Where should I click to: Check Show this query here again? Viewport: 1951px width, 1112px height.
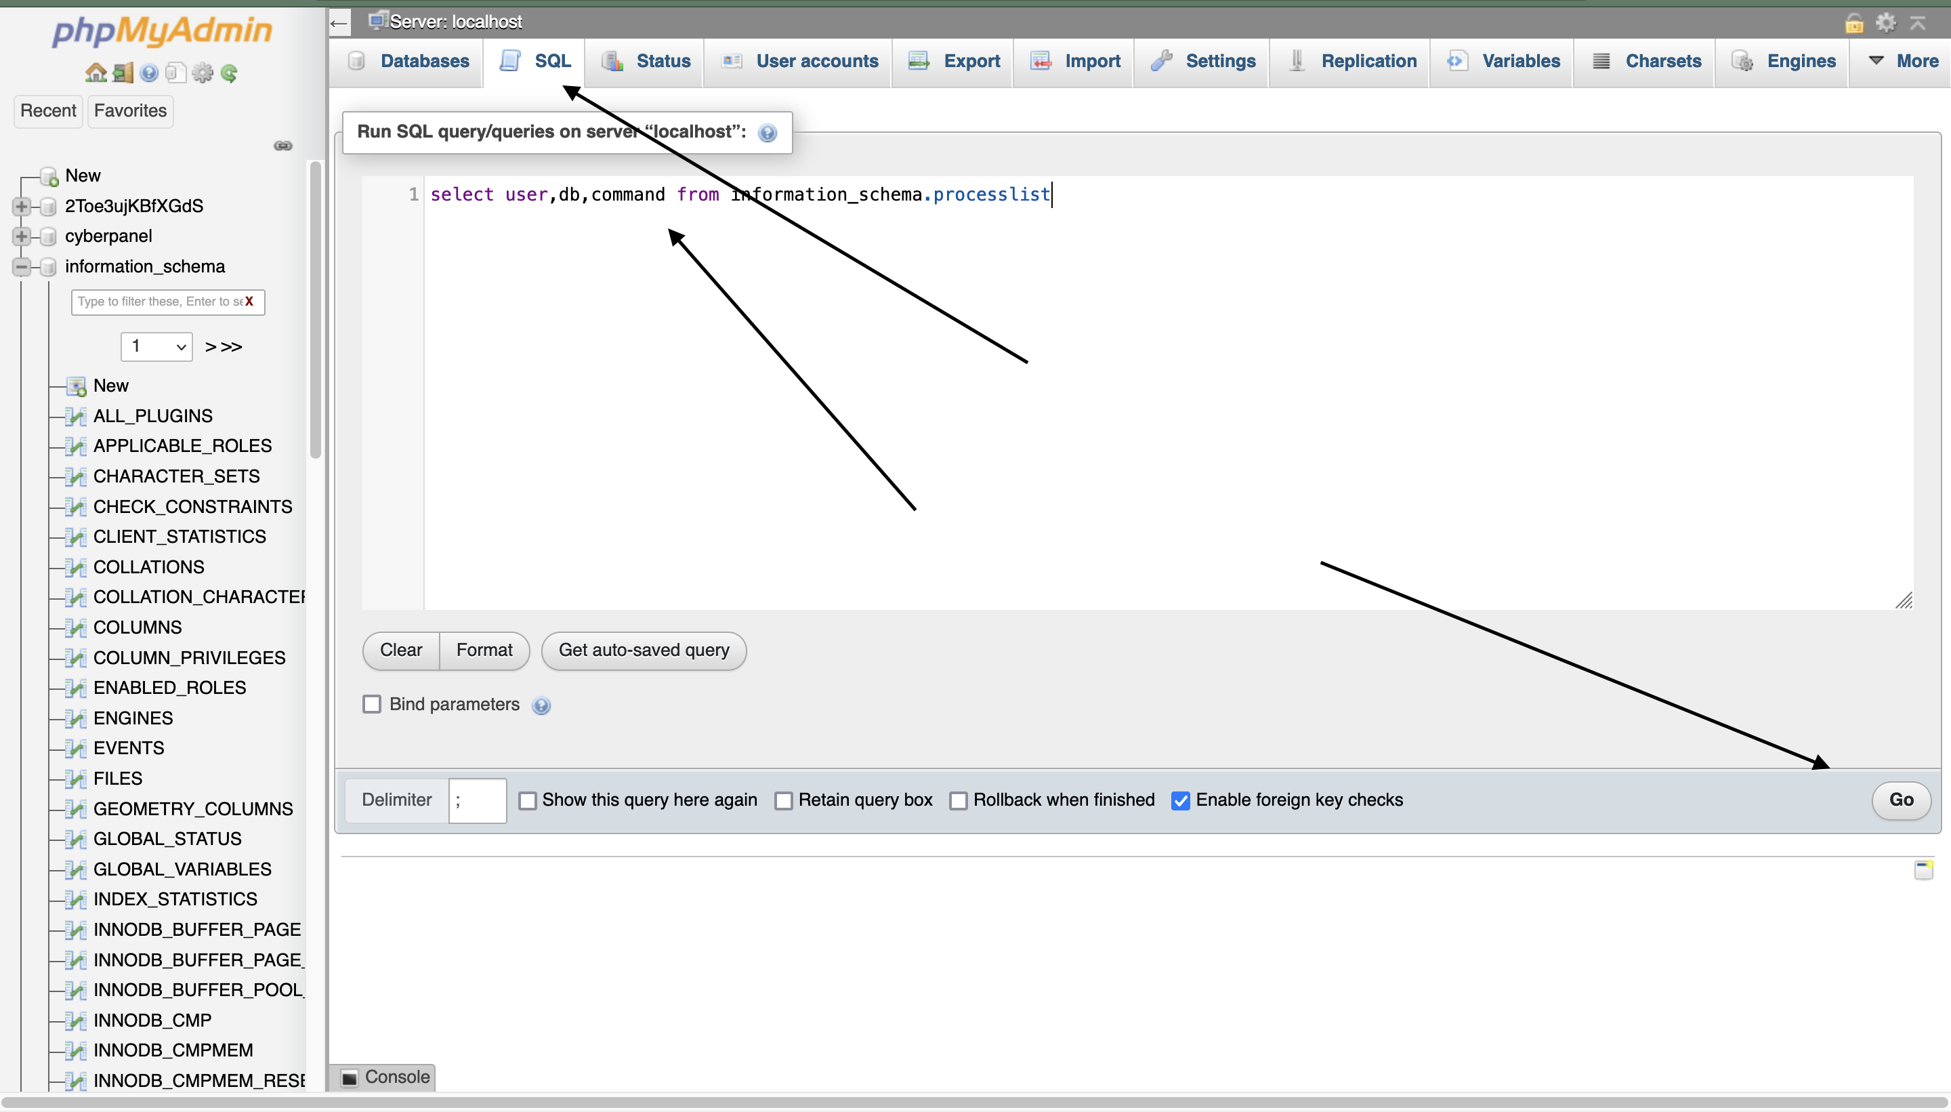528,800
